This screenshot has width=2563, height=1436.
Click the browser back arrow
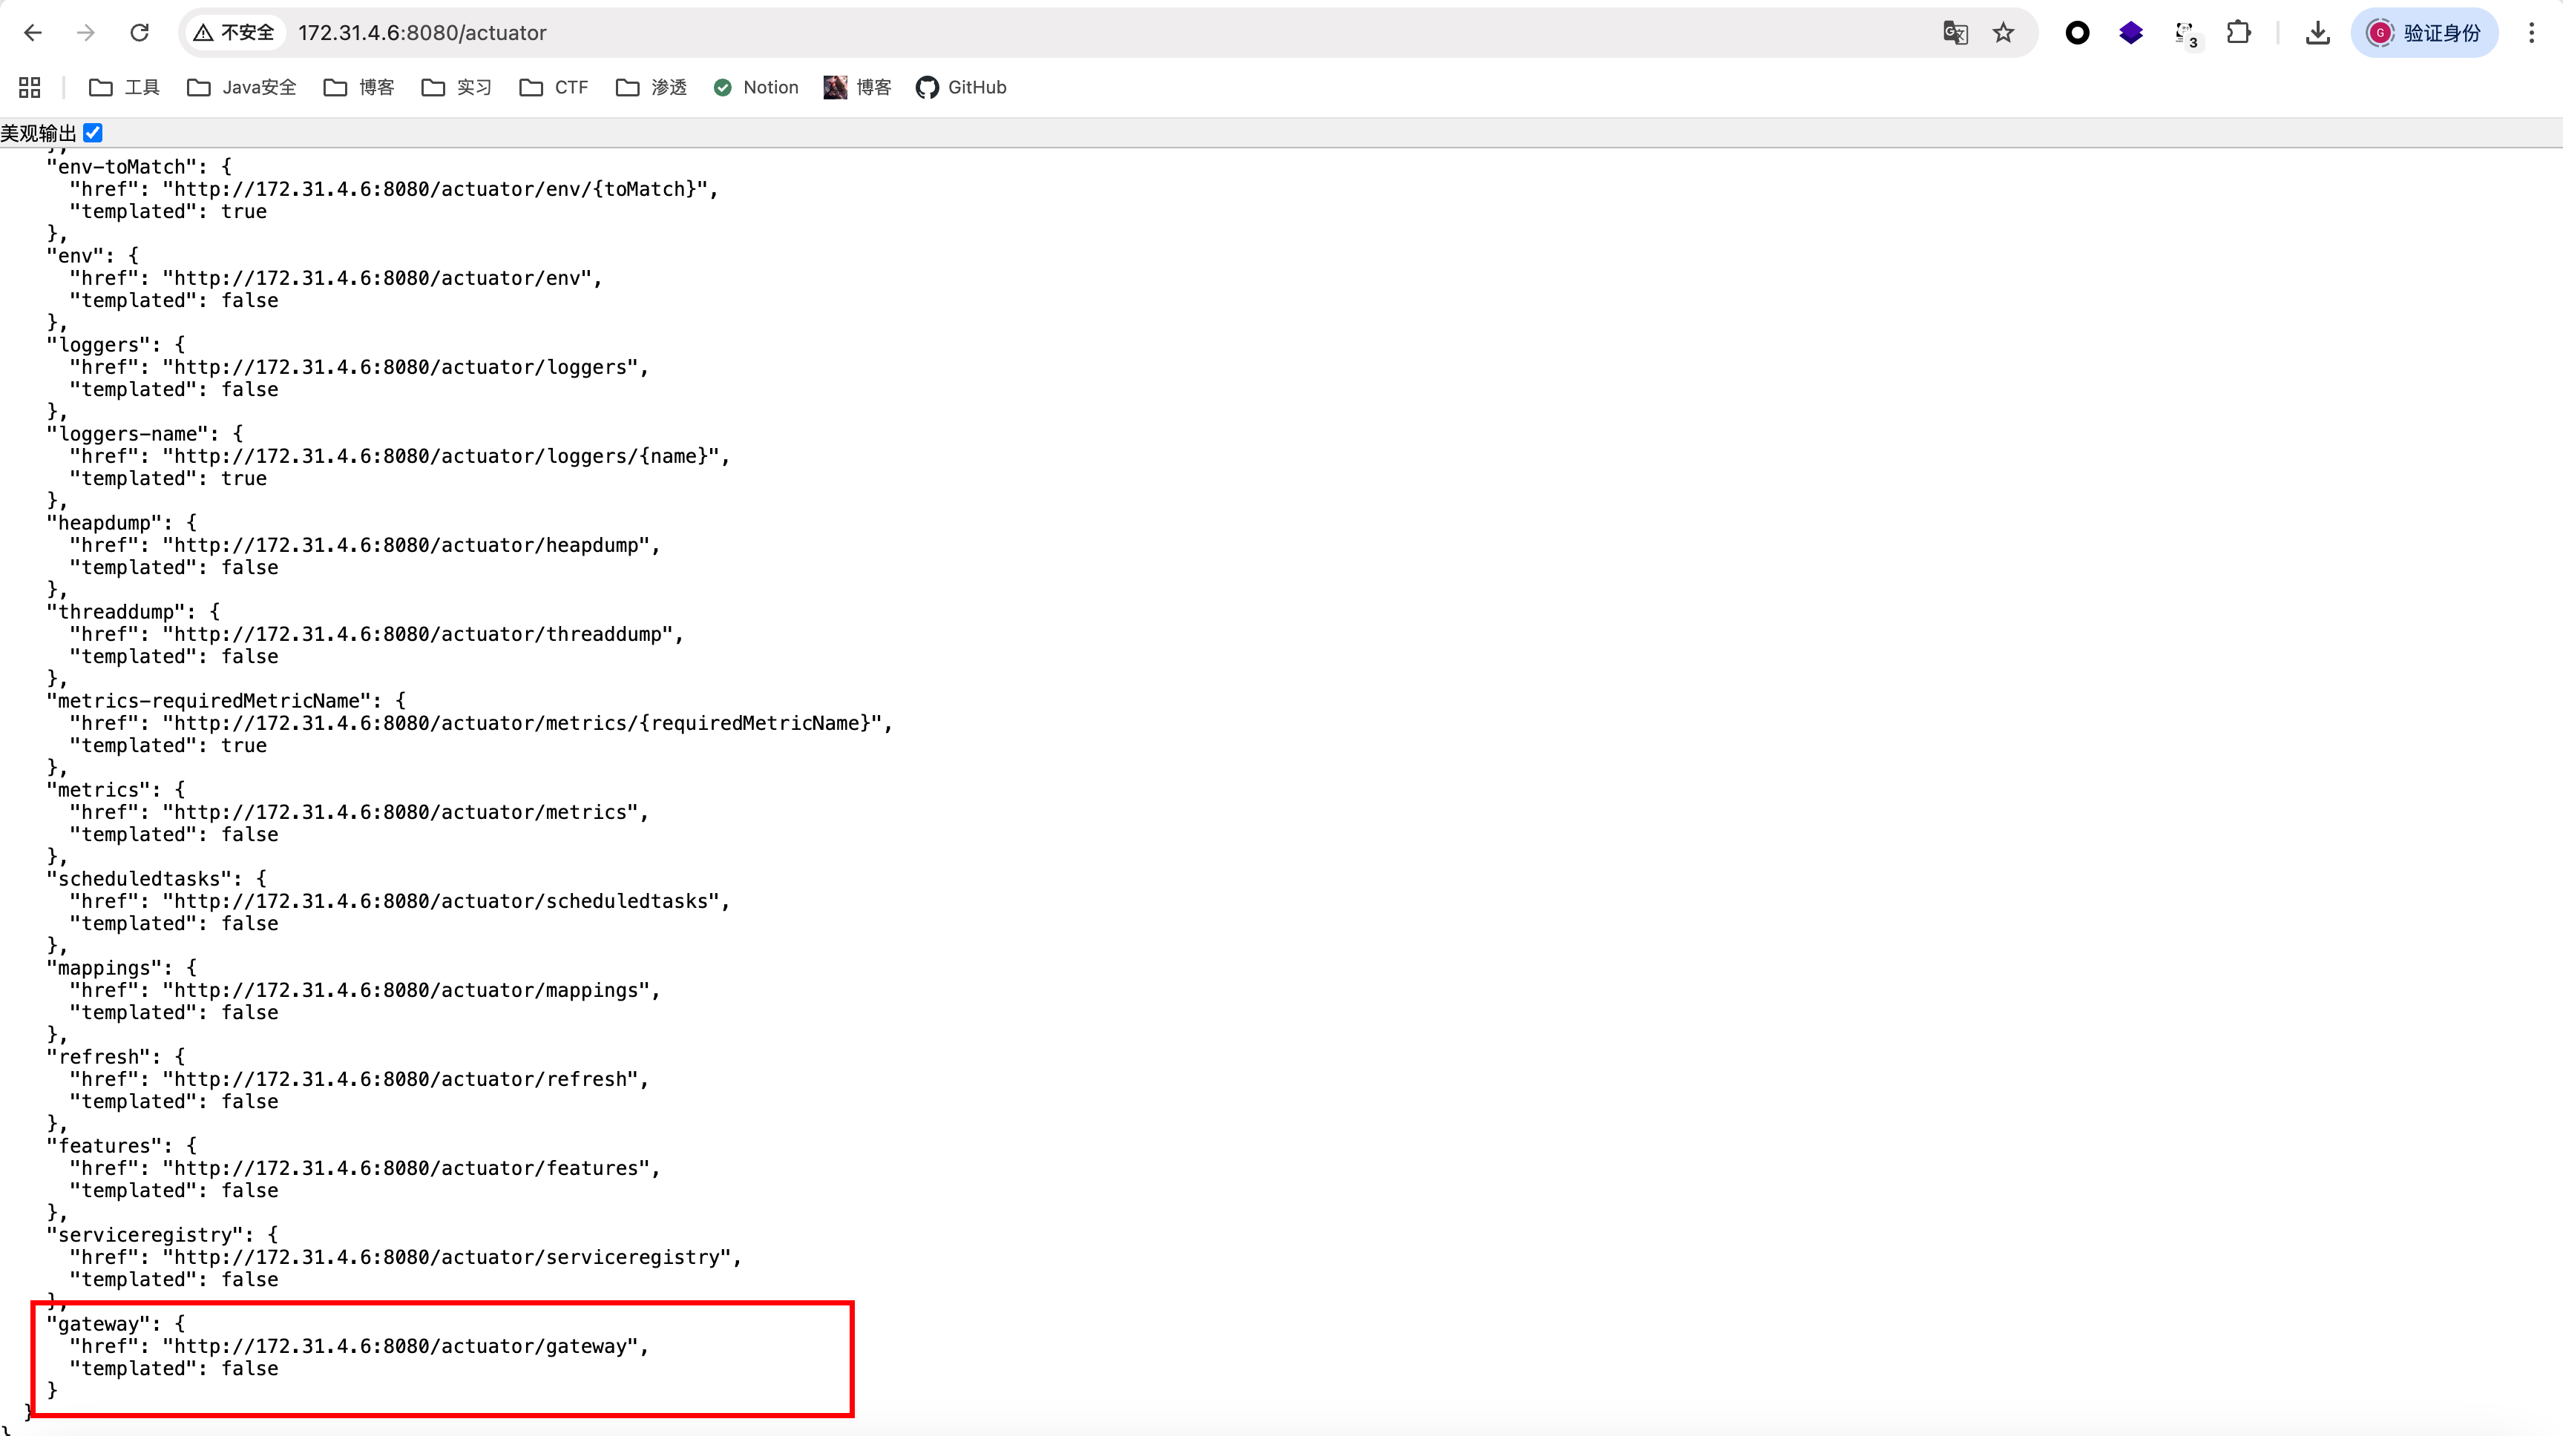pos(33,33)
